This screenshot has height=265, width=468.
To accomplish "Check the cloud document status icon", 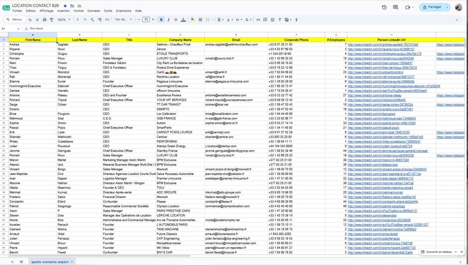I will point(79,6).
